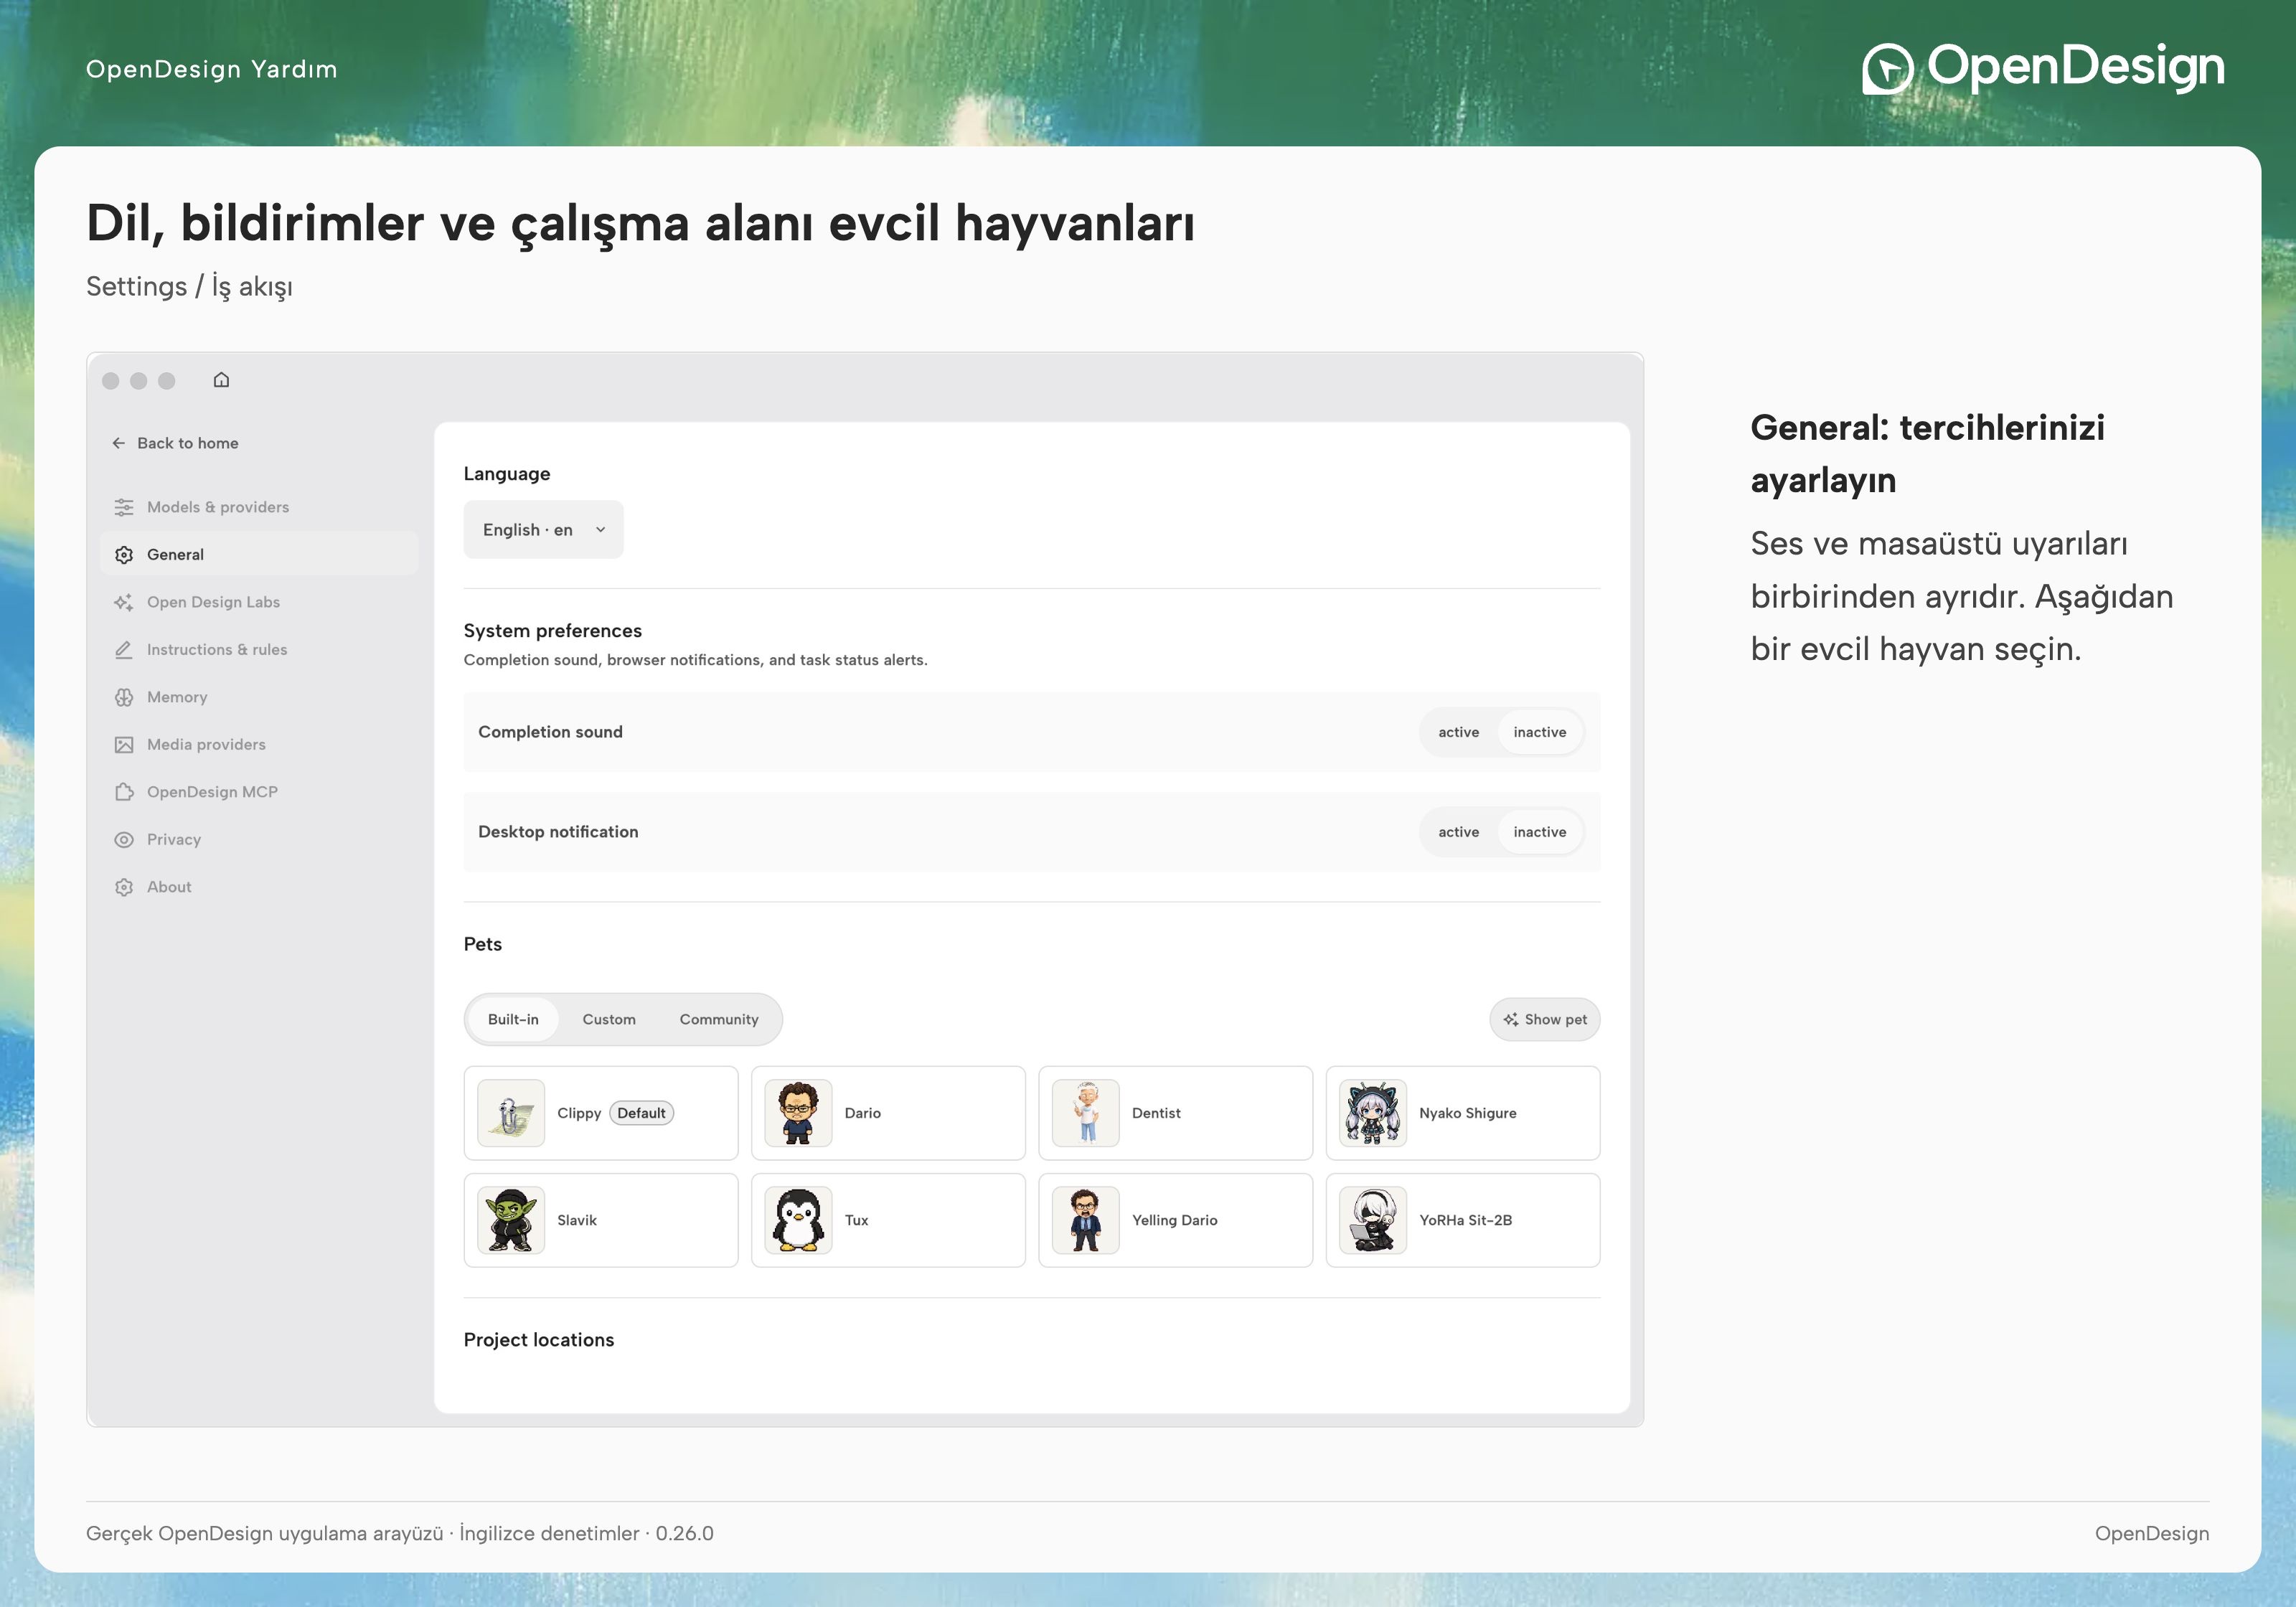Set Desktop notification to inactive
This screenshot has width=2296, height=1607.
[x=1539, y=832]
